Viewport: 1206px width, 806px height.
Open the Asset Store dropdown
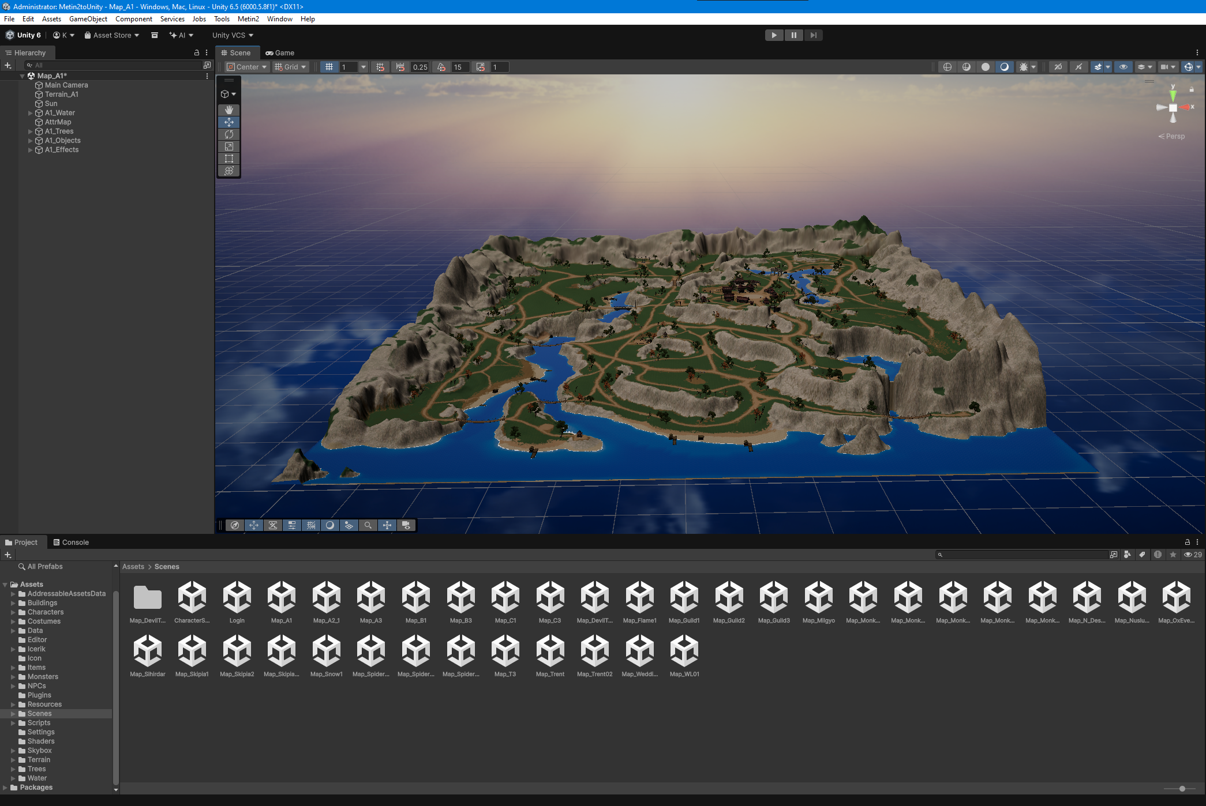pos(112,35)
